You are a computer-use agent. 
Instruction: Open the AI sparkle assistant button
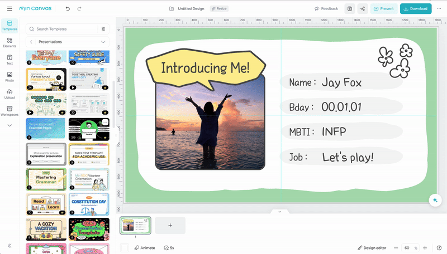[x=434, y=201]
